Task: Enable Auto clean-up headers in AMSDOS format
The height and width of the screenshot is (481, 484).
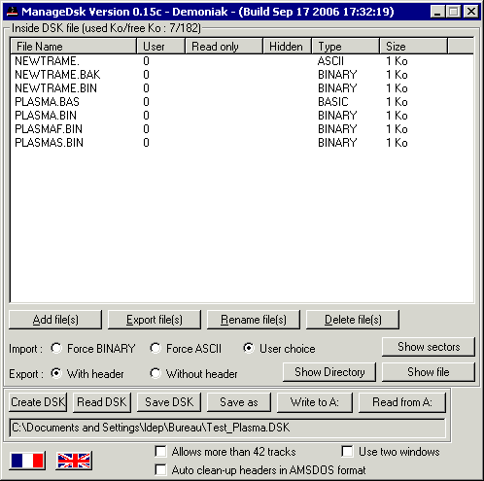Action: [161, 470]
